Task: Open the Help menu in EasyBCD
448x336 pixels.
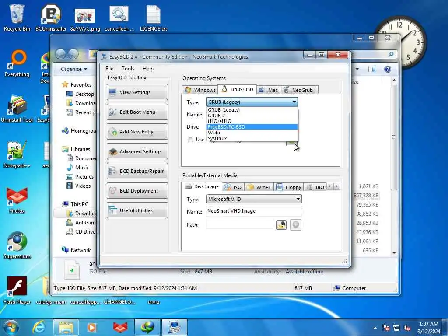Action: 148,69
